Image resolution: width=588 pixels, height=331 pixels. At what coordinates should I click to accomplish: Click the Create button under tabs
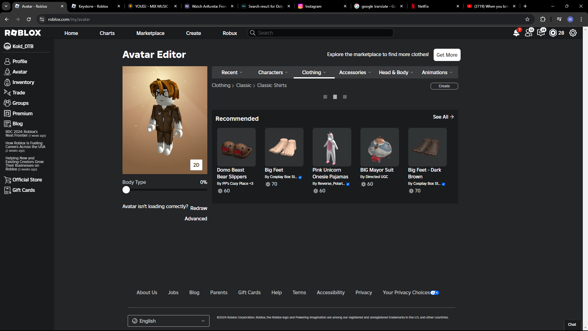[x=444, y=86]
